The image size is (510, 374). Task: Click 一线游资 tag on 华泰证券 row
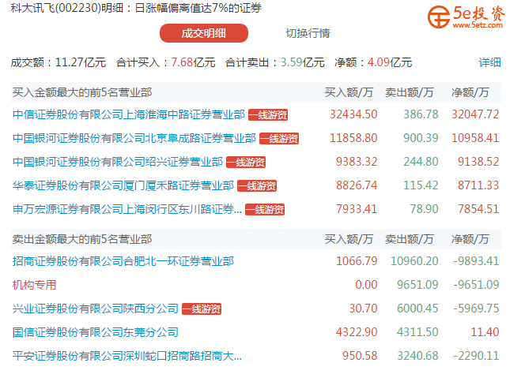click(x=257, y=185)
